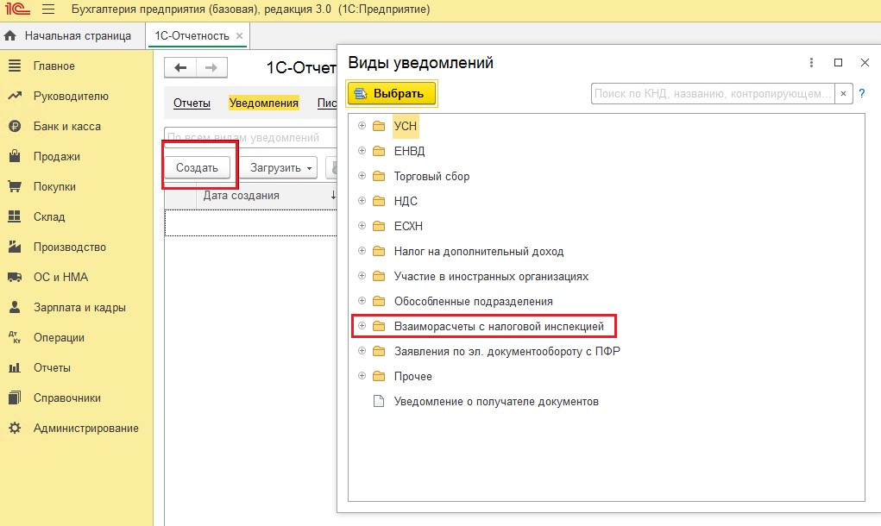Open the Загрузить dropdown
This screenshot has width=881, height=526.
click(280, 167)
